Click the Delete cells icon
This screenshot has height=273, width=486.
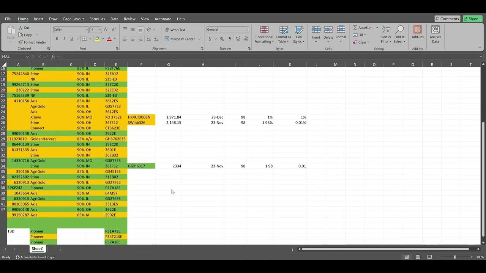(x=328, y=30)
